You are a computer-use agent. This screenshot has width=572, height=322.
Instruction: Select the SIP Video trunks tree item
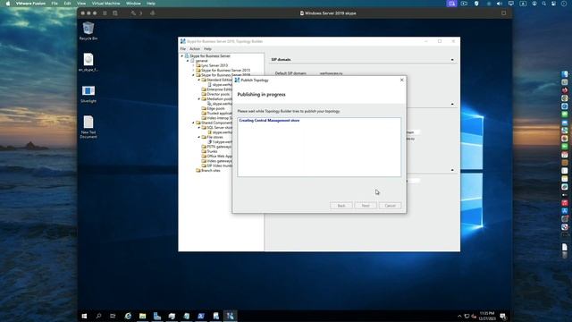click(x=220, y=165)
